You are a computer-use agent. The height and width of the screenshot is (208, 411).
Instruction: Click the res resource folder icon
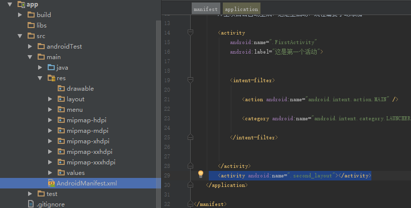51,78
